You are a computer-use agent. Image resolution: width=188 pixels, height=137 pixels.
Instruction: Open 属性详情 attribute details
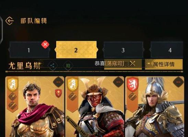pos(164,64)
